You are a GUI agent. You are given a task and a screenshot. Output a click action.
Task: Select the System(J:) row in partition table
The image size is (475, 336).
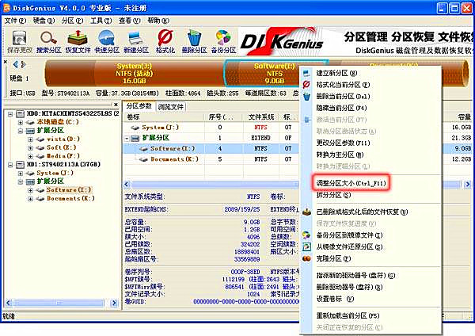point(211,128)
